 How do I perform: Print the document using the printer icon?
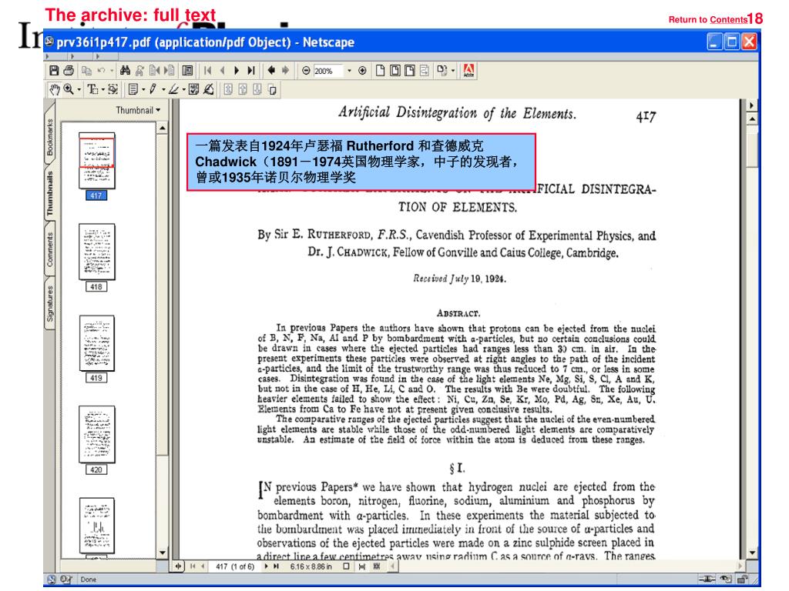point(69,71)
